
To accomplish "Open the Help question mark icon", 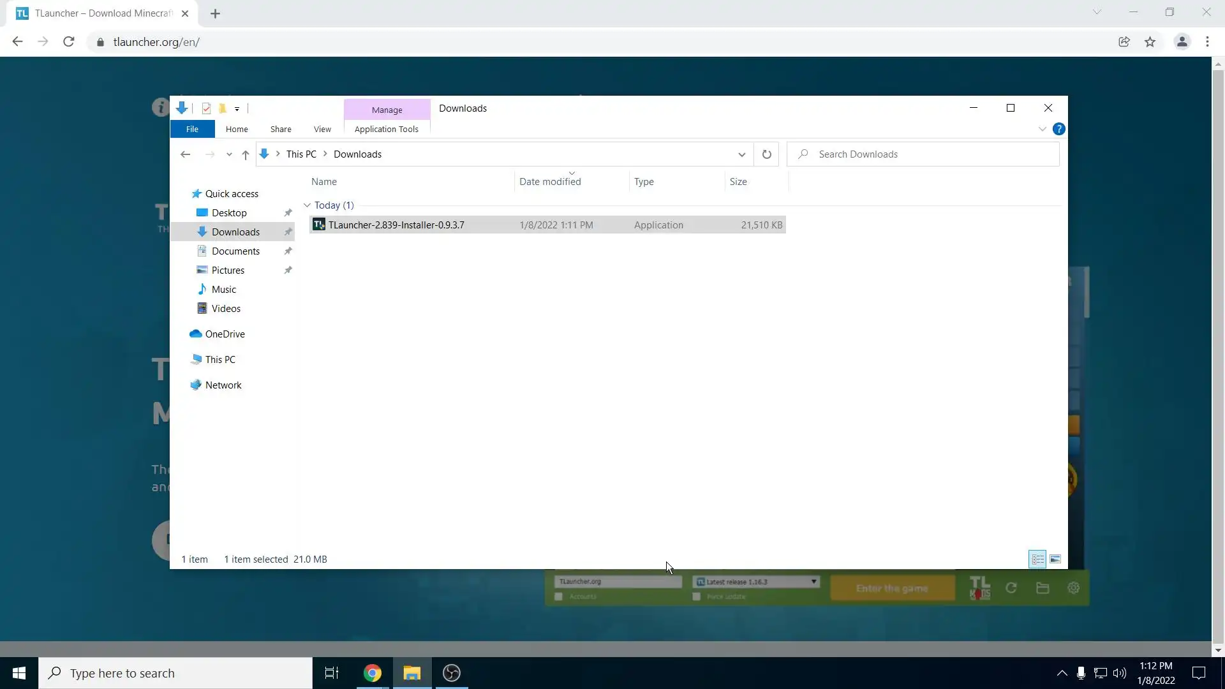I will 1058,129.
